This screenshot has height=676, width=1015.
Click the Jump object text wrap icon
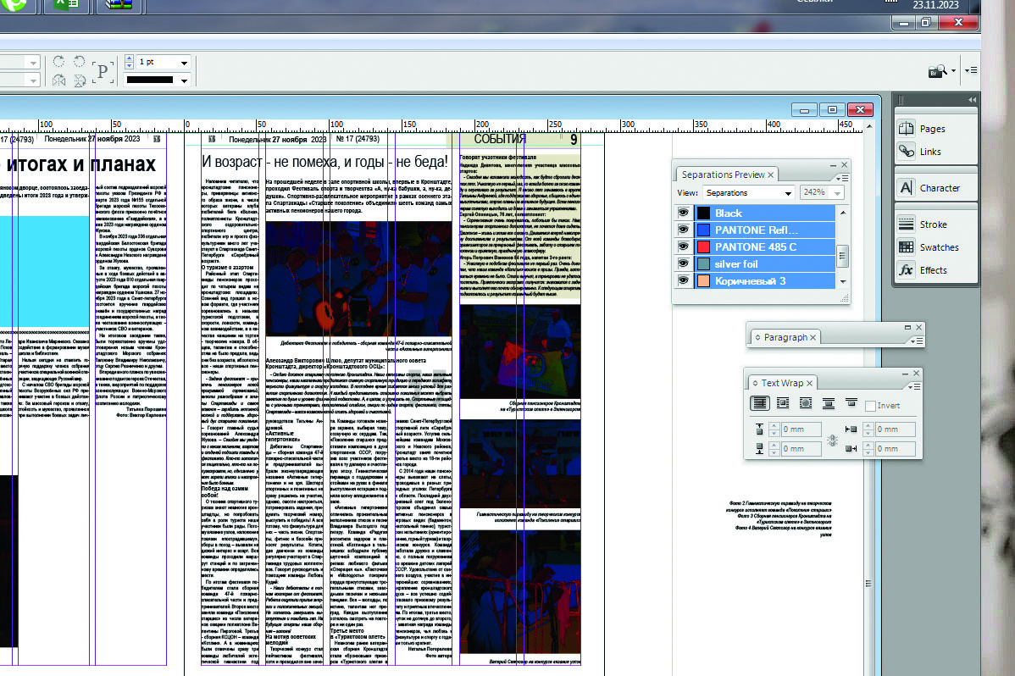tap(830, 405)
